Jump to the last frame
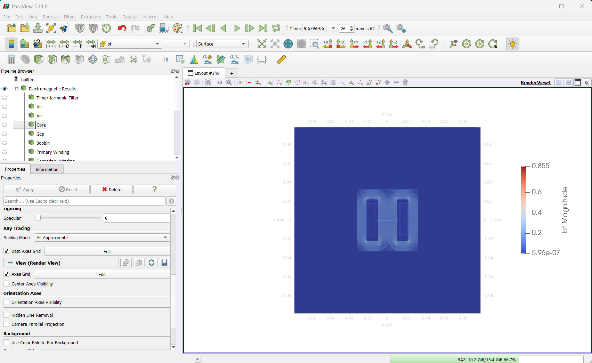Screen dimensions: 592x363 coord(263,28)
